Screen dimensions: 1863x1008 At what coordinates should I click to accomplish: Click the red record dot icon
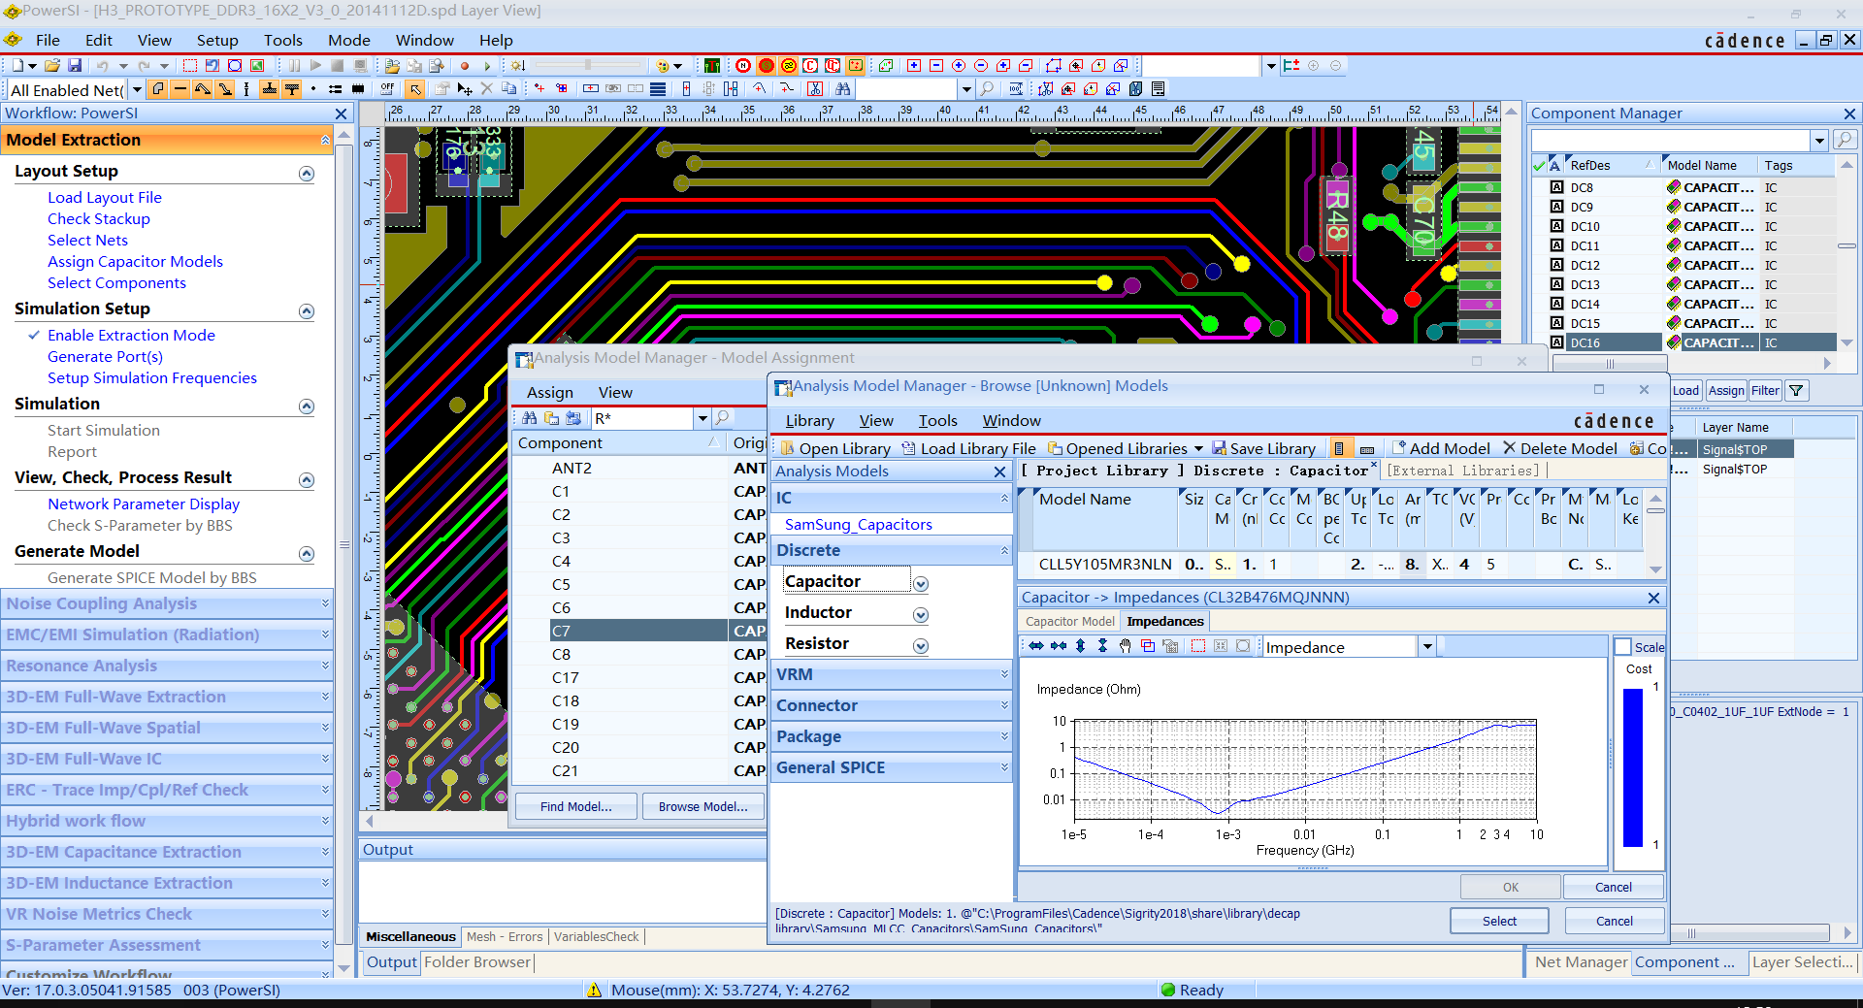pyautogui.click(x=465, y=66)
